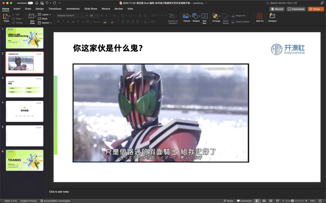The height and width of the screenshot is (203, 326).
Task: Click Reset slide layout
Action: pyautogui.click(x=43, y=19)
